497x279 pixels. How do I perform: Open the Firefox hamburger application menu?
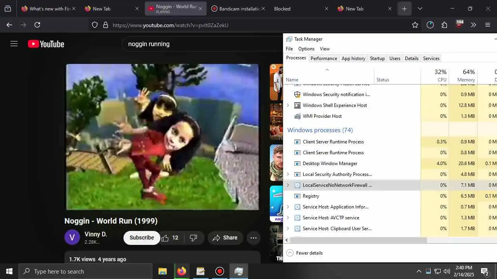coord(488,25)
